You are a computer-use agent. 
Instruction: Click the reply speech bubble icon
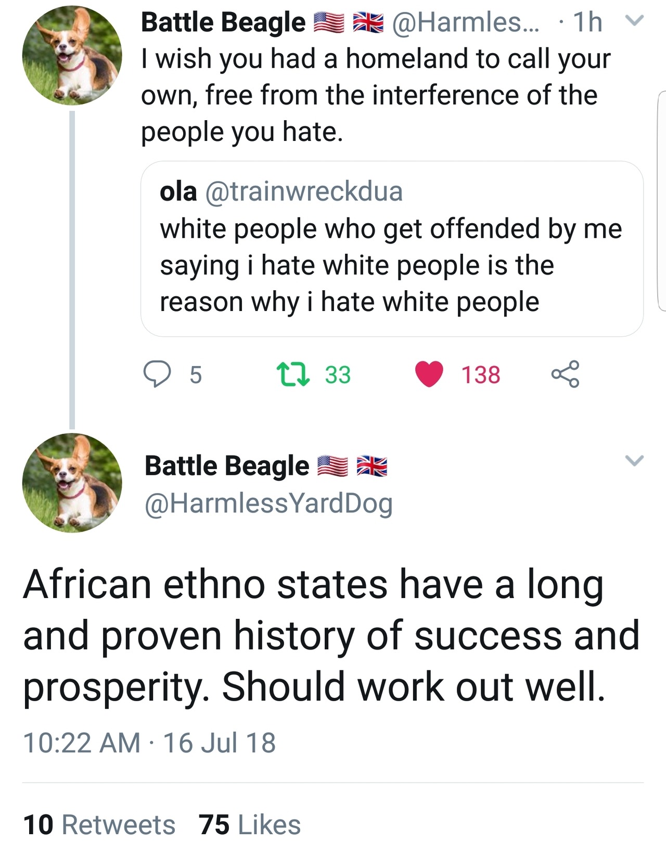[157, 374]
